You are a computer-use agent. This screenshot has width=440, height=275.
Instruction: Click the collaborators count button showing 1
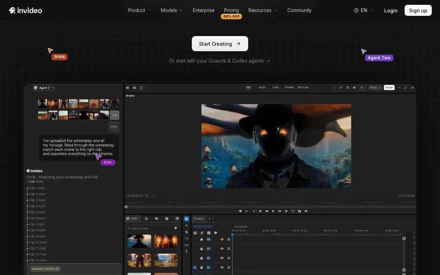point(363,88)
